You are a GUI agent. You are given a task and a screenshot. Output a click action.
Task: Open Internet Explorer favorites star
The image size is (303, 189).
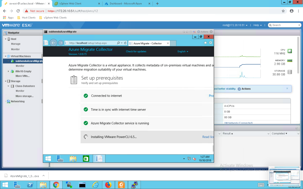205,43
